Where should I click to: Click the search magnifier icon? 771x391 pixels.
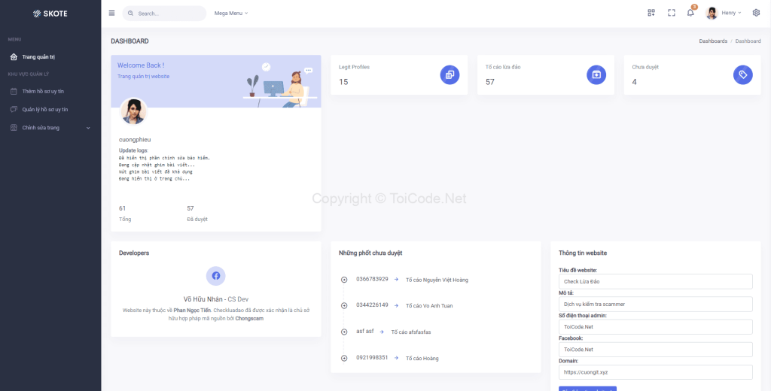pos(130,14)
